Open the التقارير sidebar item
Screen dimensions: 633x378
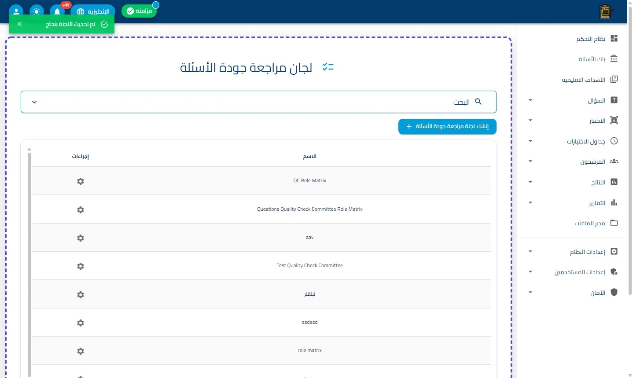[572, 203]
